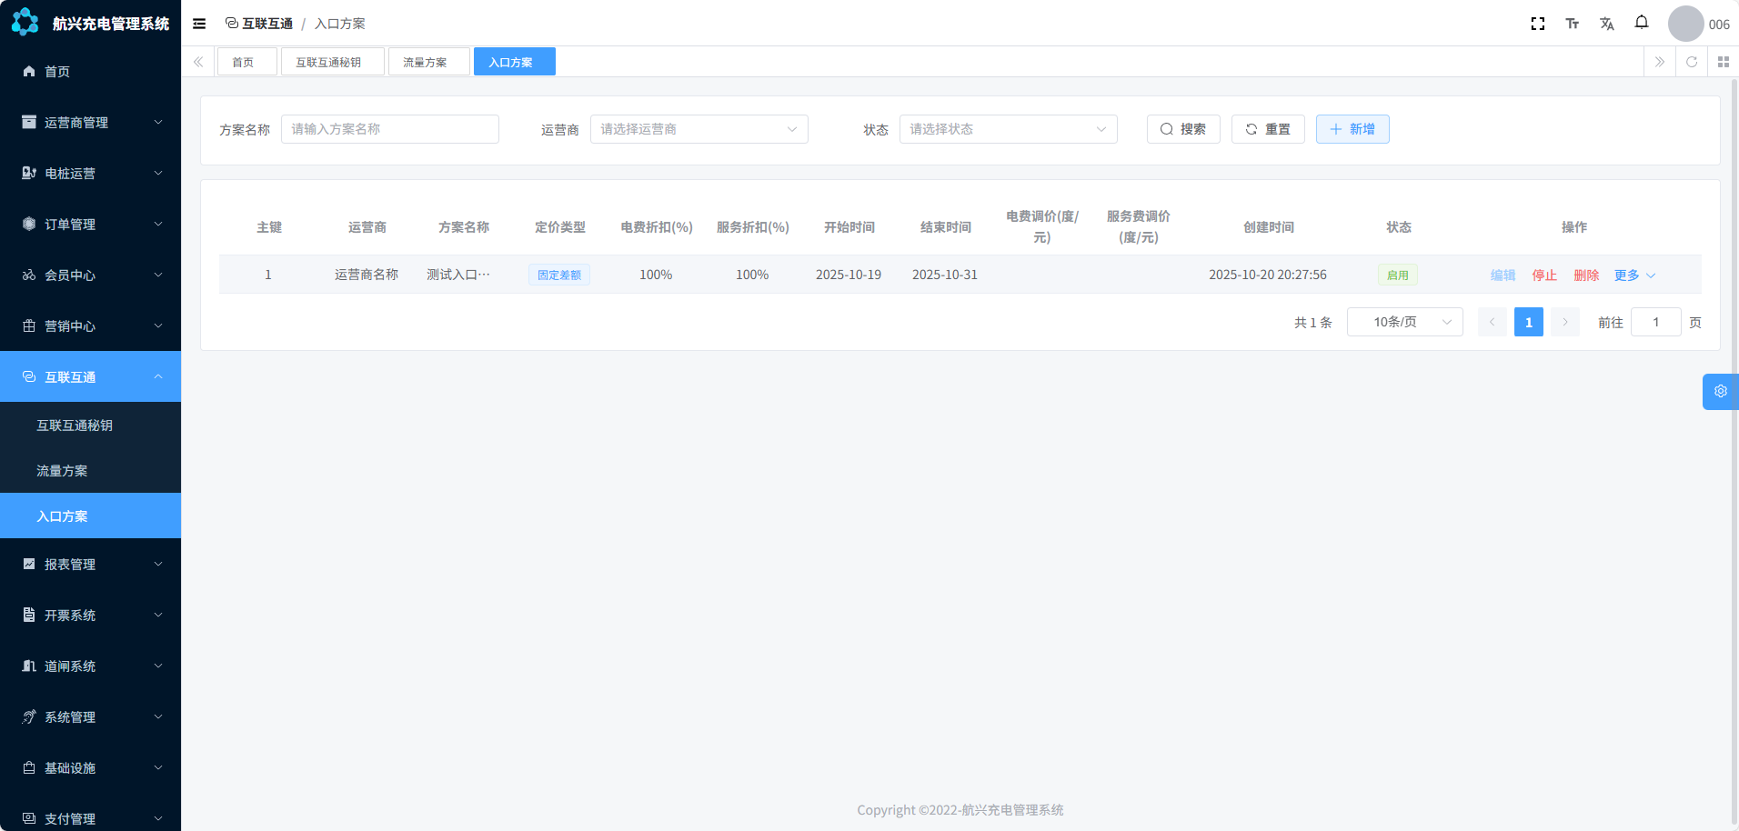Open the floating settings gear button
The image size is (1739, 831).
coord(1720,391)
